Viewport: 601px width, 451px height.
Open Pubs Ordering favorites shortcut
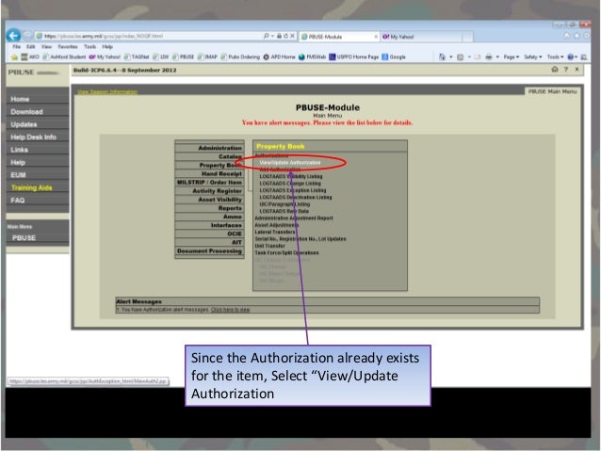(240, 57)
